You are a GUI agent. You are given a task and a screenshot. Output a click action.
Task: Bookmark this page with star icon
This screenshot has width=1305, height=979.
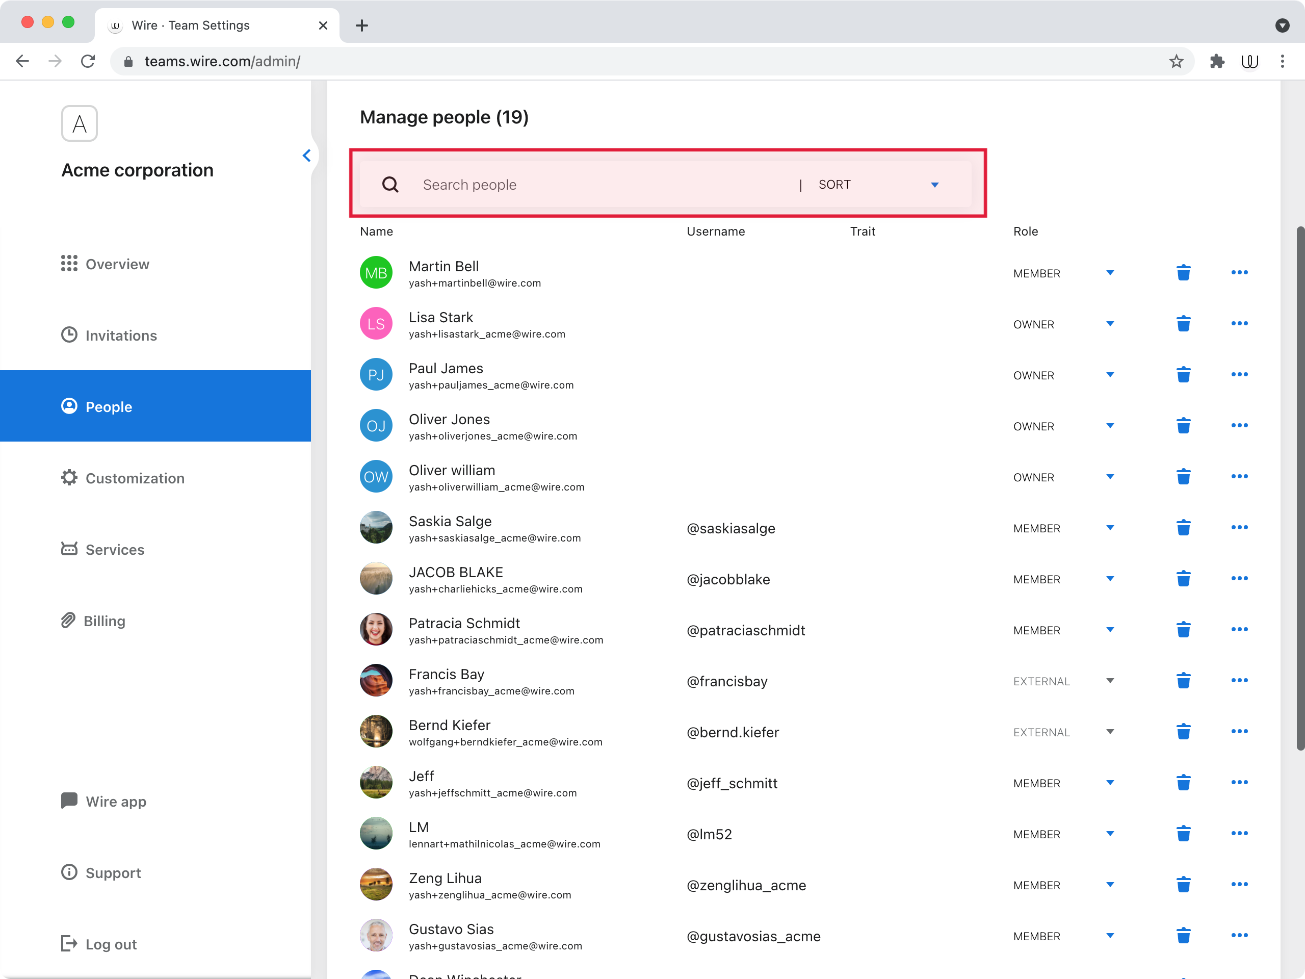coord(1176,61)
